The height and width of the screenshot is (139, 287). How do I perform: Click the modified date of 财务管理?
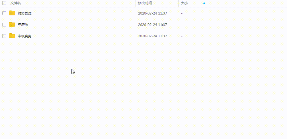tap(152, 13)
